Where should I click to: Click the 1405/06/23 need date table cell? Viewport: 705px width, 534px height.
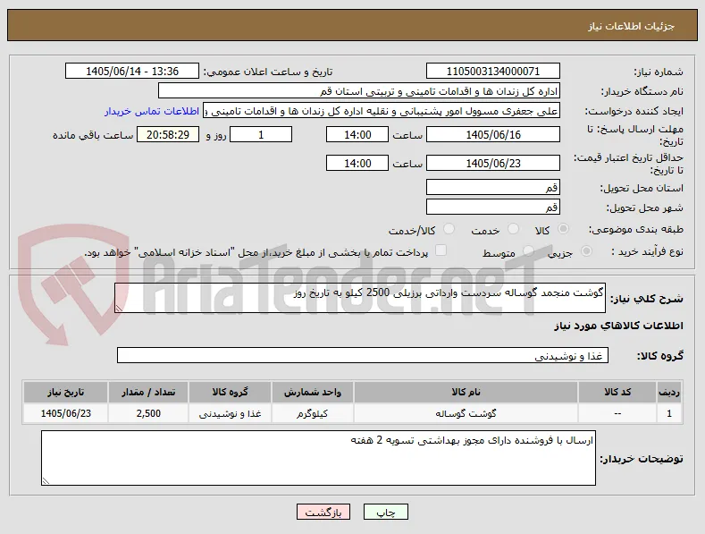(x=65, y=413)
